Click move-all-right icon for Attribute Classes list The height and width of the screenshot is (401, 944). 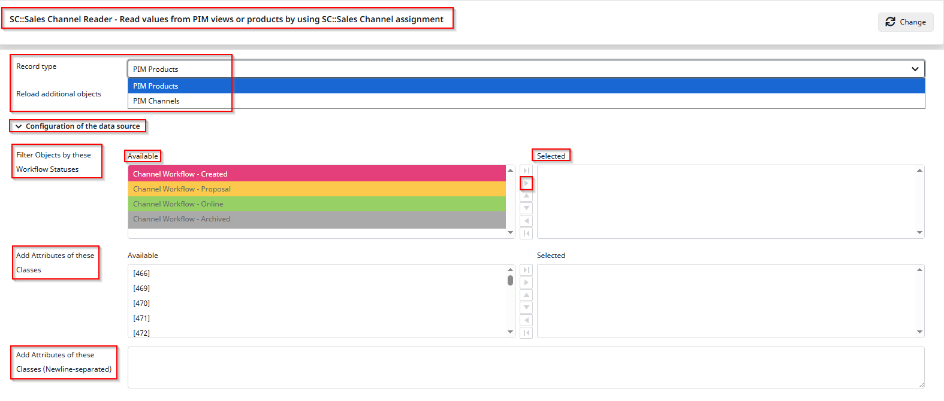(x=526, y=270)
